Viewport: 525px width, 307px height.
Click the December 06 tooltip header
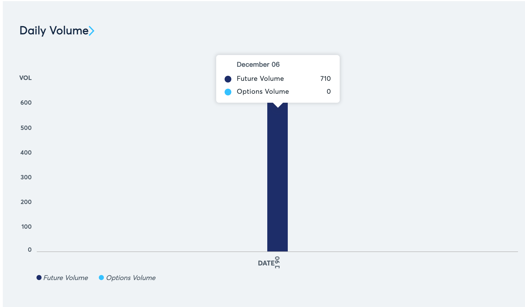pos(258,65)
